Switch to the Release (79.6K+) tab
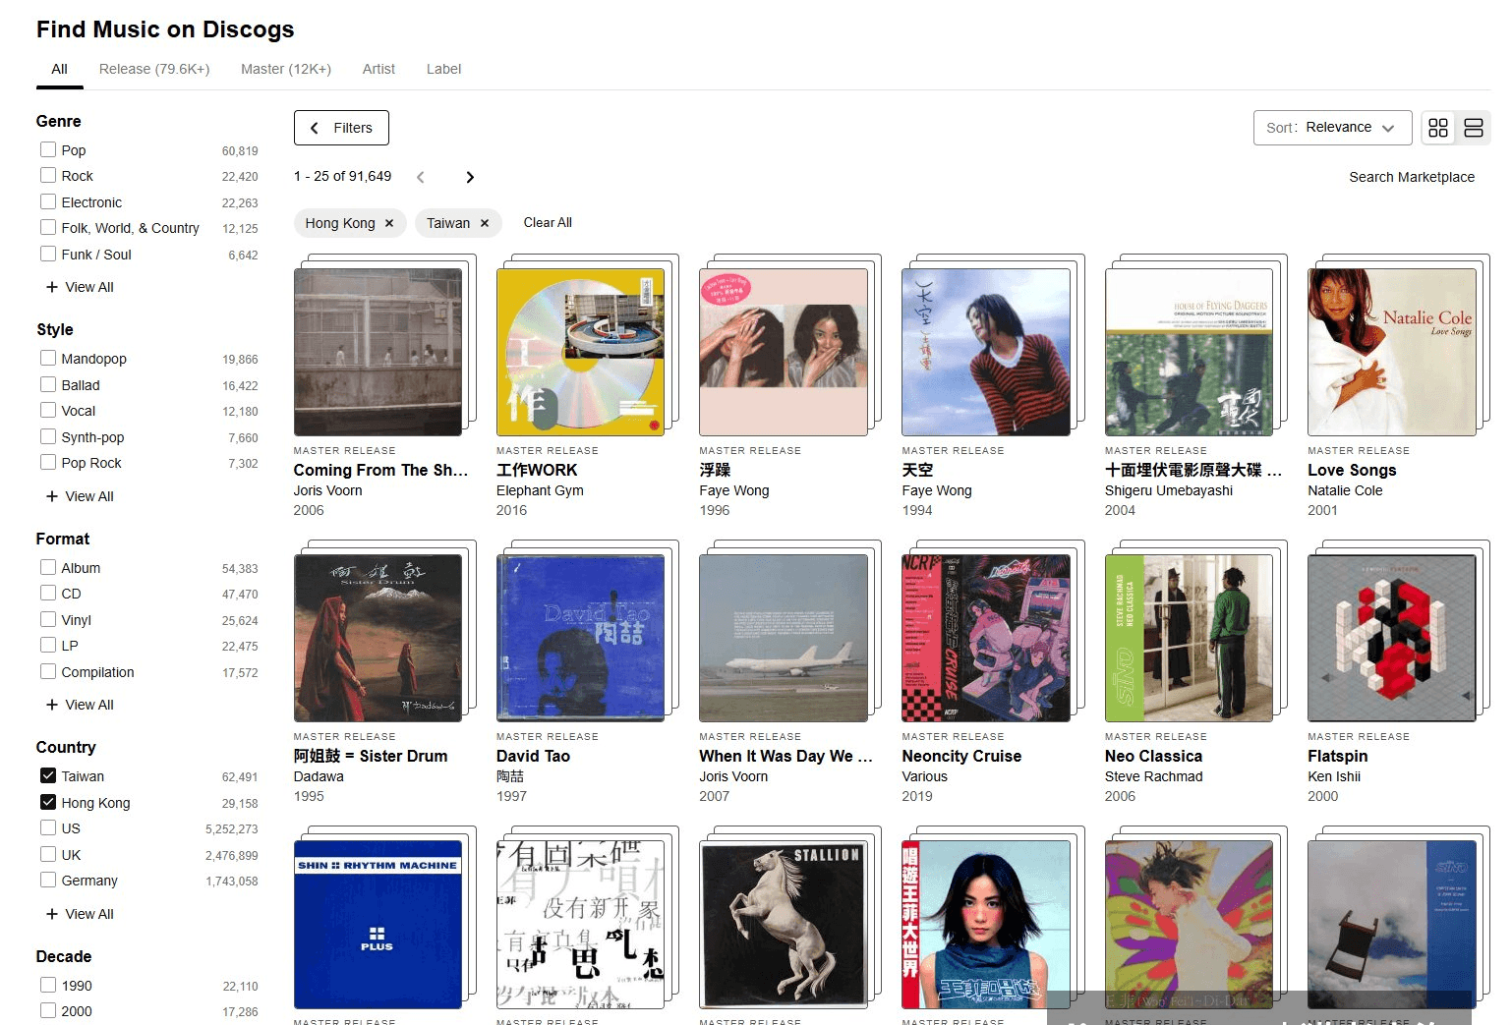The image size is (1512, 1025). (154, 69)
